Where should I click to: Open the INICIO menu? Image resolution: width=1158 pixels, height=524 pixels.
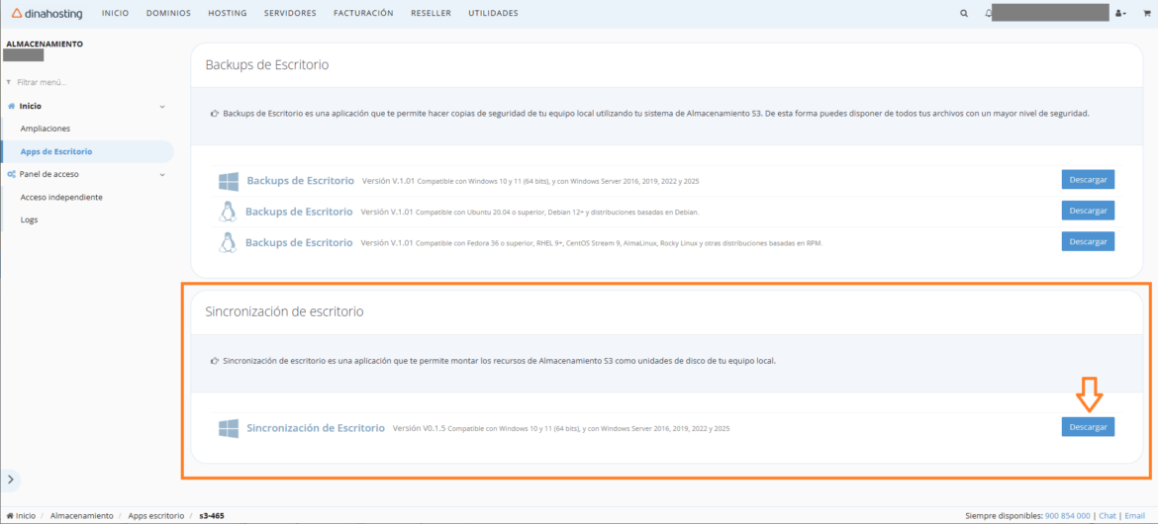pos(115,13)
